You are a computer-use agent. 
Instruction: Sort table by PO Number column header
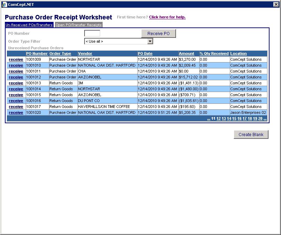pyautogui.click(x=37, y=54)
